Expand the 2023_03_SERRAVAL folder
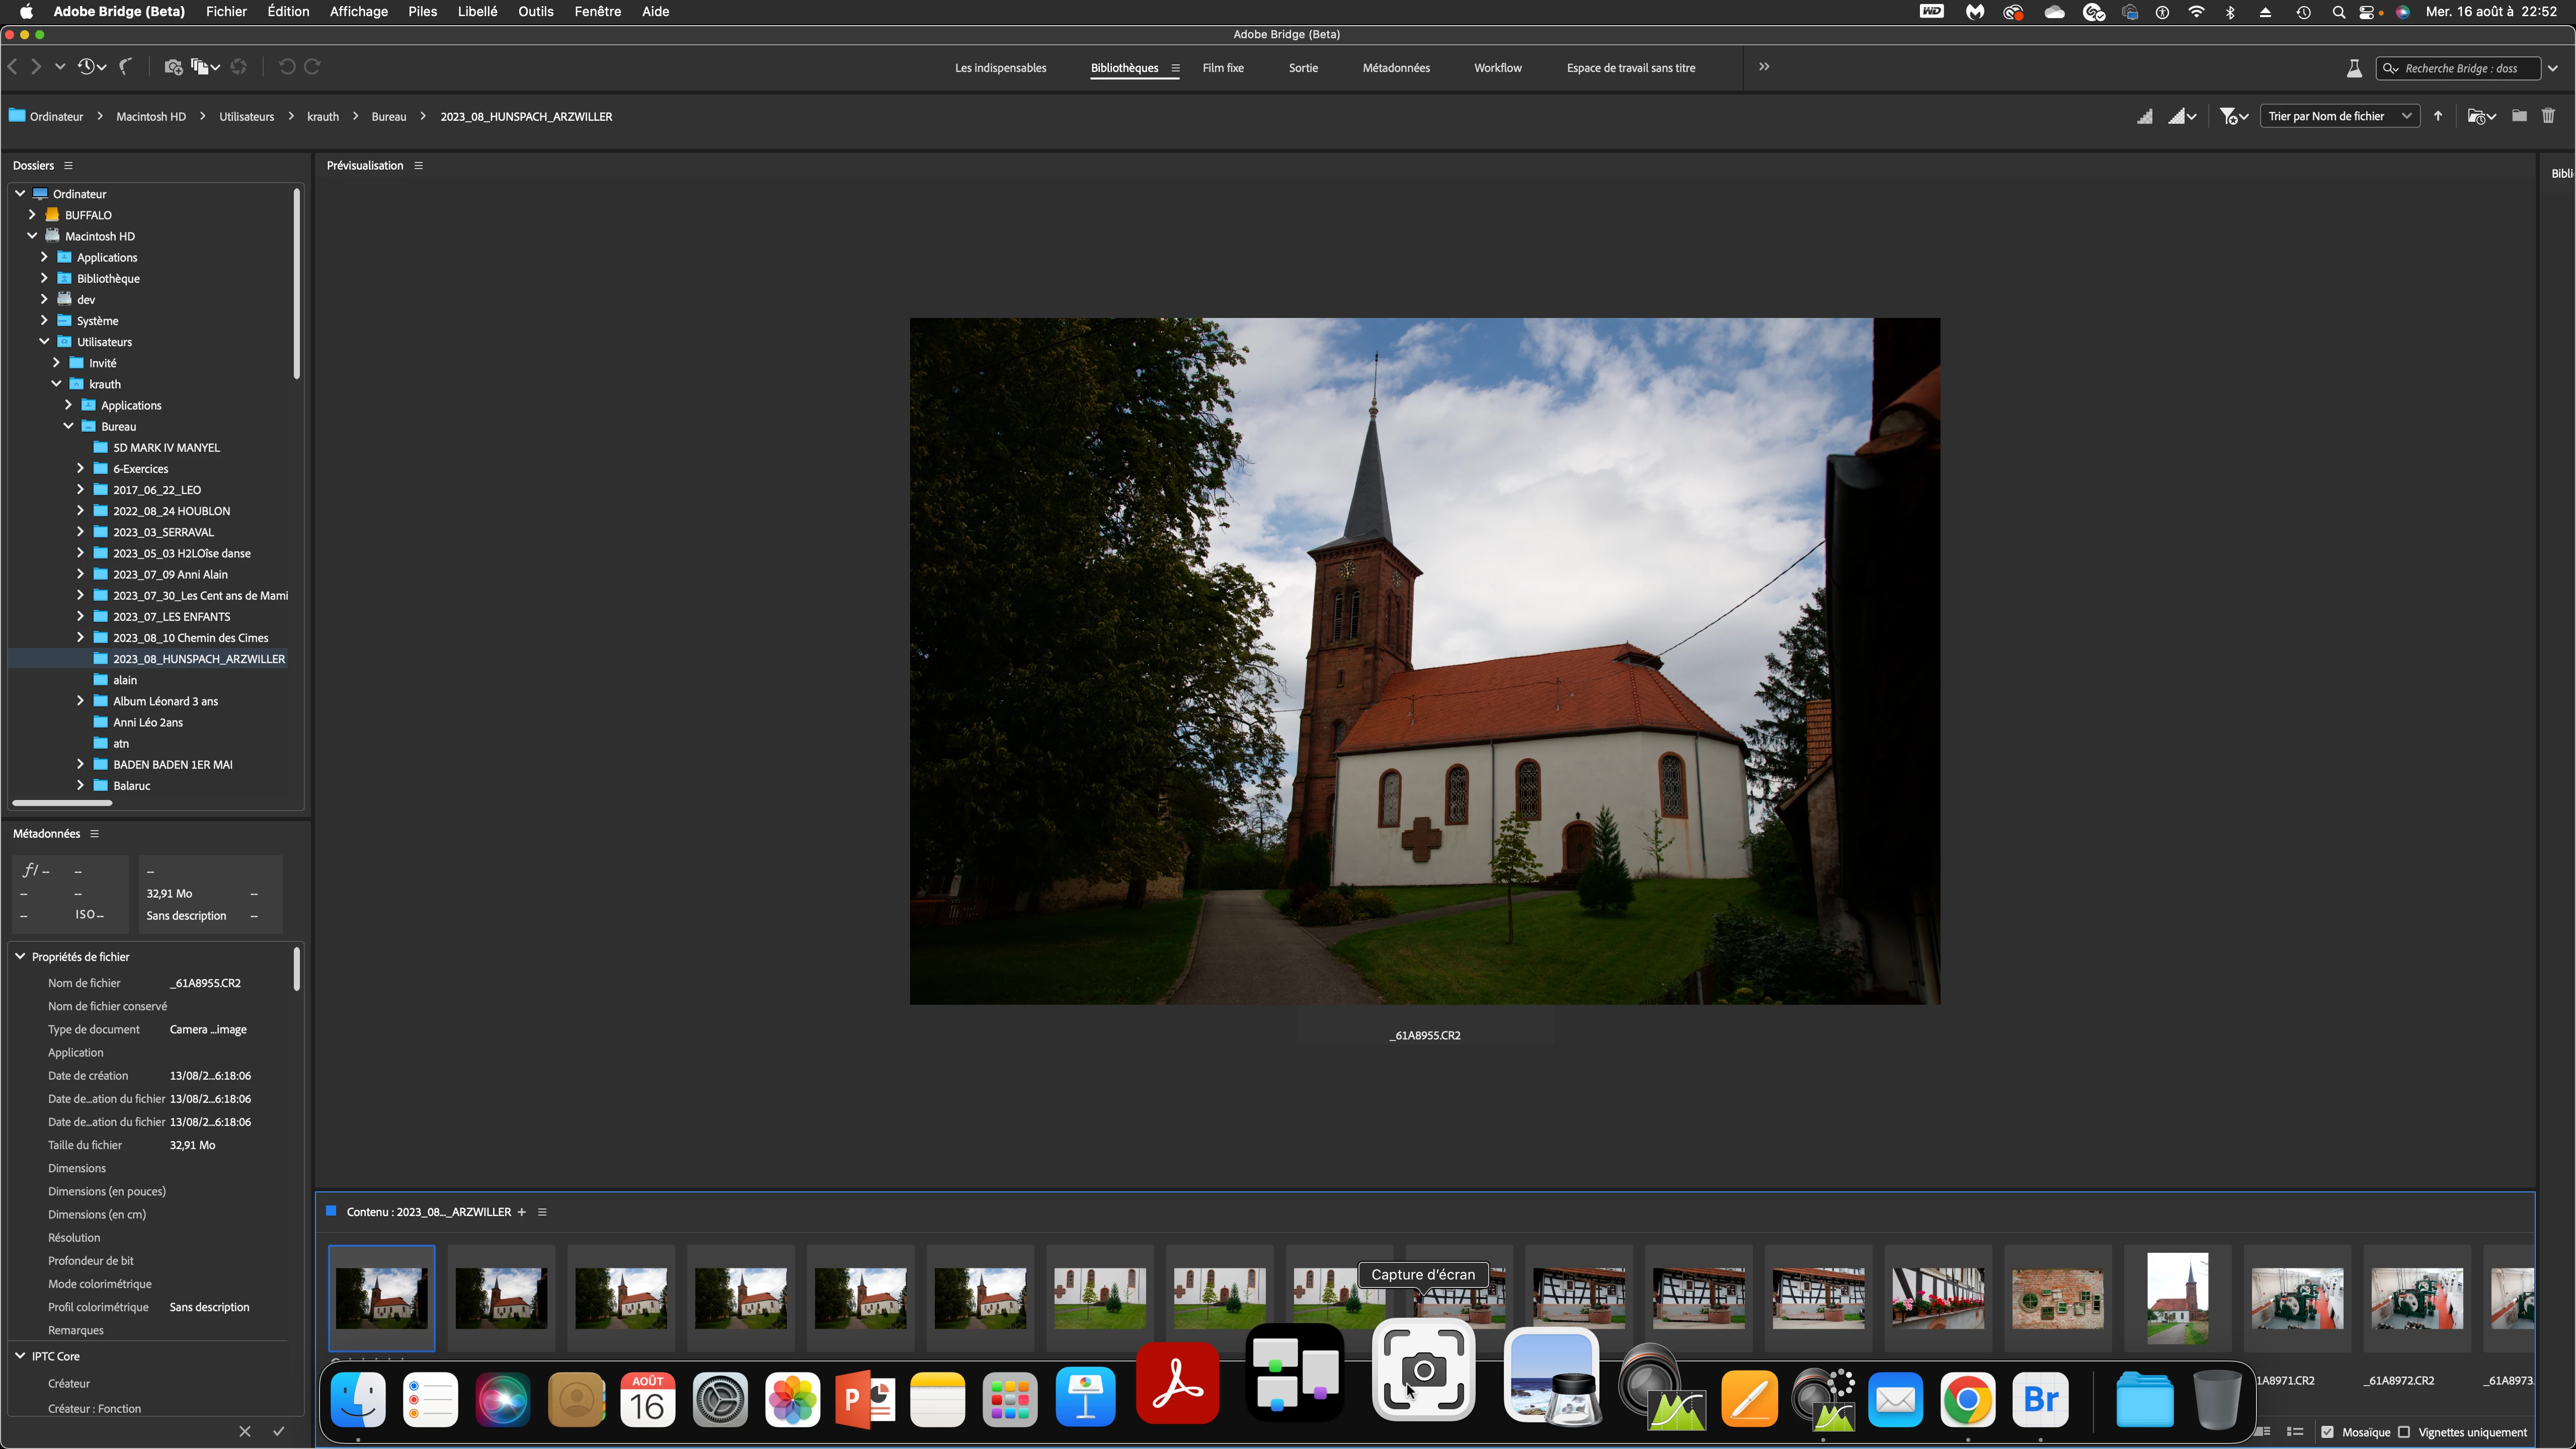The height and width of the screenshot is (1449, 2576). tap(81, 532)
